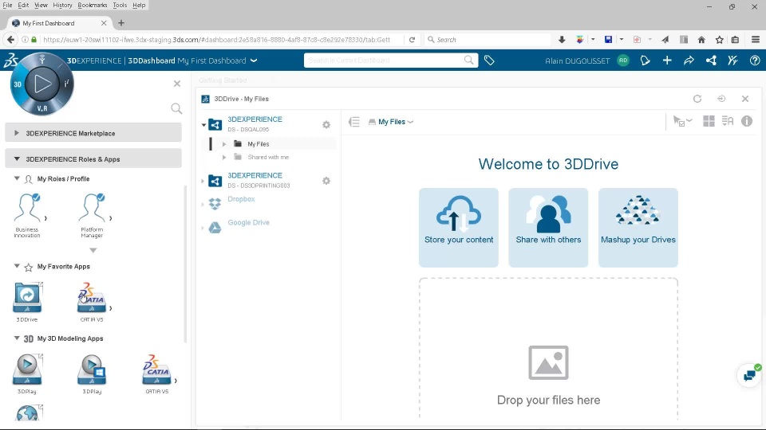Screen dimensions: 766x430
Task: Reload the page in browser toolbar
Action: point(412,40)
